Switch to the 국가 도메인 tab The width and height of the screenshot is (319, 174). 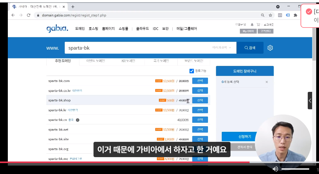tap(161, 61)
